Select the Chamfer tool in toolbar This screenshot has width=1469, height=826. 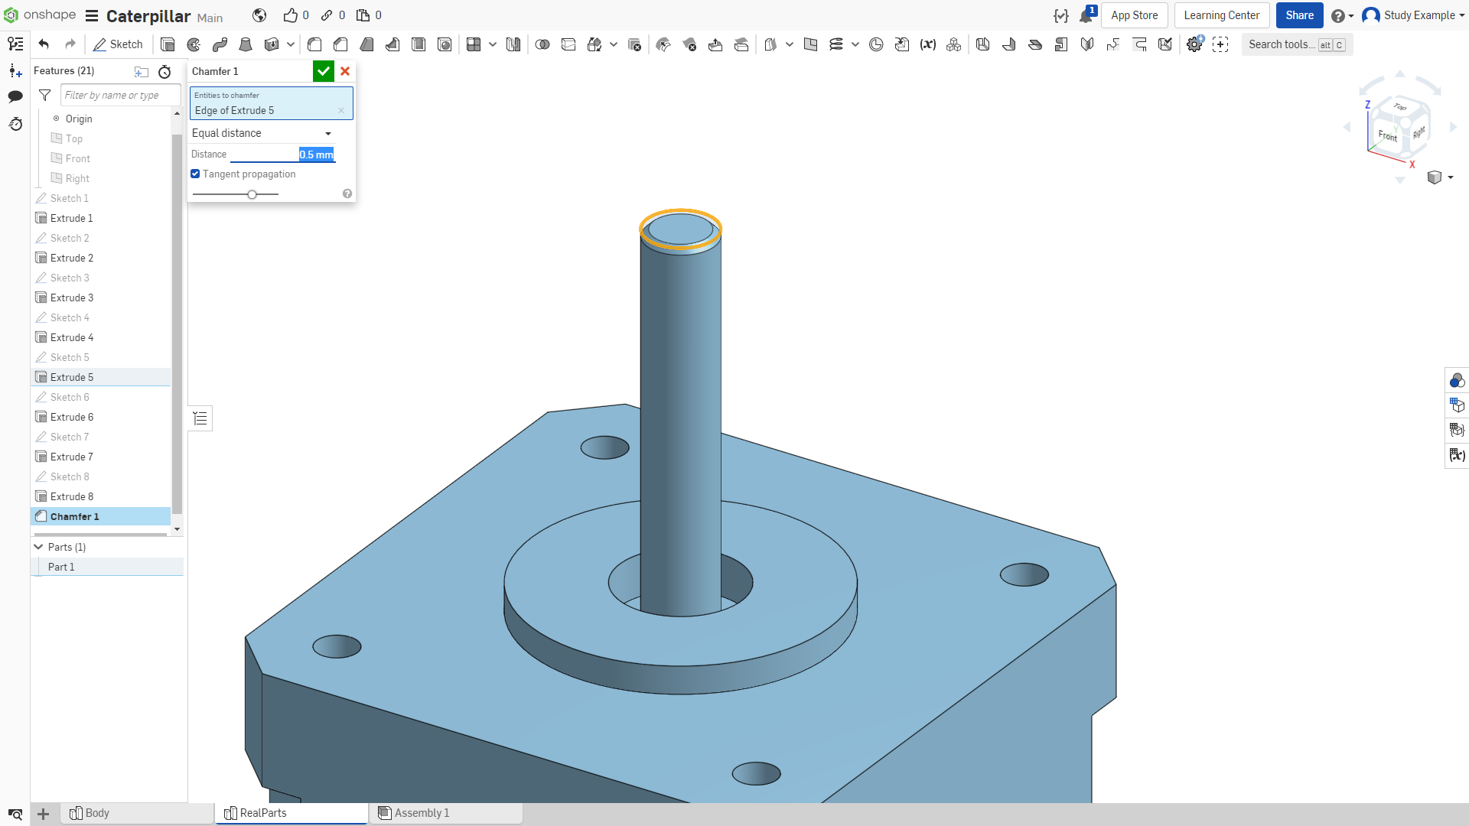tap(340, 44)
